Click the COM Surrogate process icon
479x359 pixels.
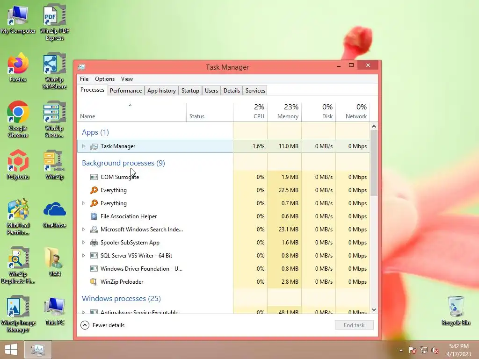tap(94, 177)
